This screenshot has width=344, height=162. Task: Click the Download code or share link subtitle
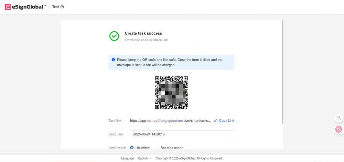tap(146, 40)
